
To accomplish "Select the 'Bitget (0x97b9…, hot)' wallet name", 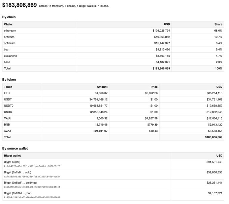I will (x=18, y=193).
